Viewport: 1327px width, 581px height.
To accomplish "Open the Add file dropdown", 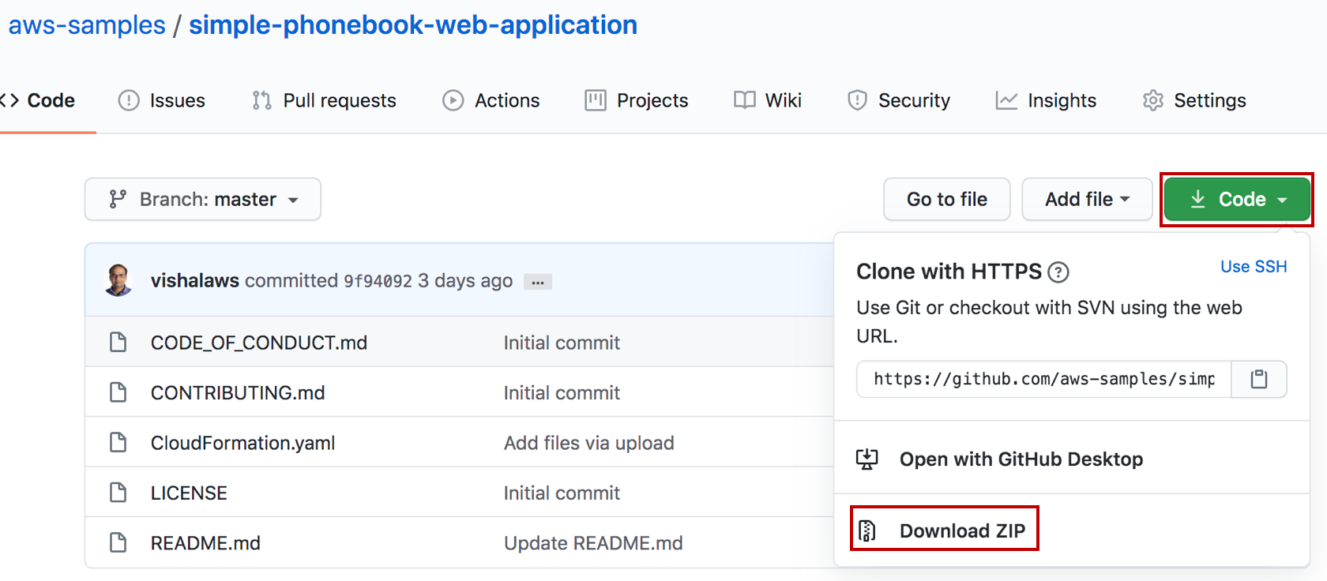I will tap(1087, 199).
